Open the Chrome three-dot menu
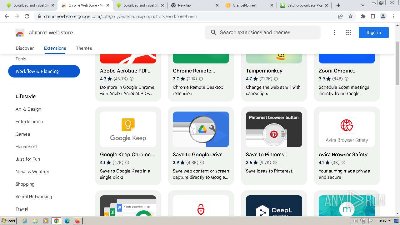Image resolution: width=400 pixels, height=225 pixels. point(393,16)
